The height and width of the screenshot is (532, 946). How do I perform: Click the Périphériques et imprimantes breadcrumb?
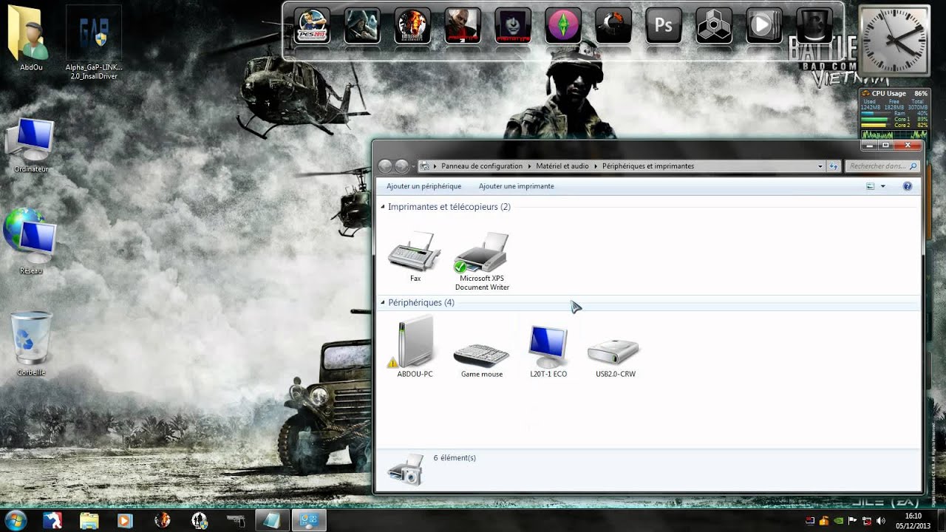[x=648, y=166]
